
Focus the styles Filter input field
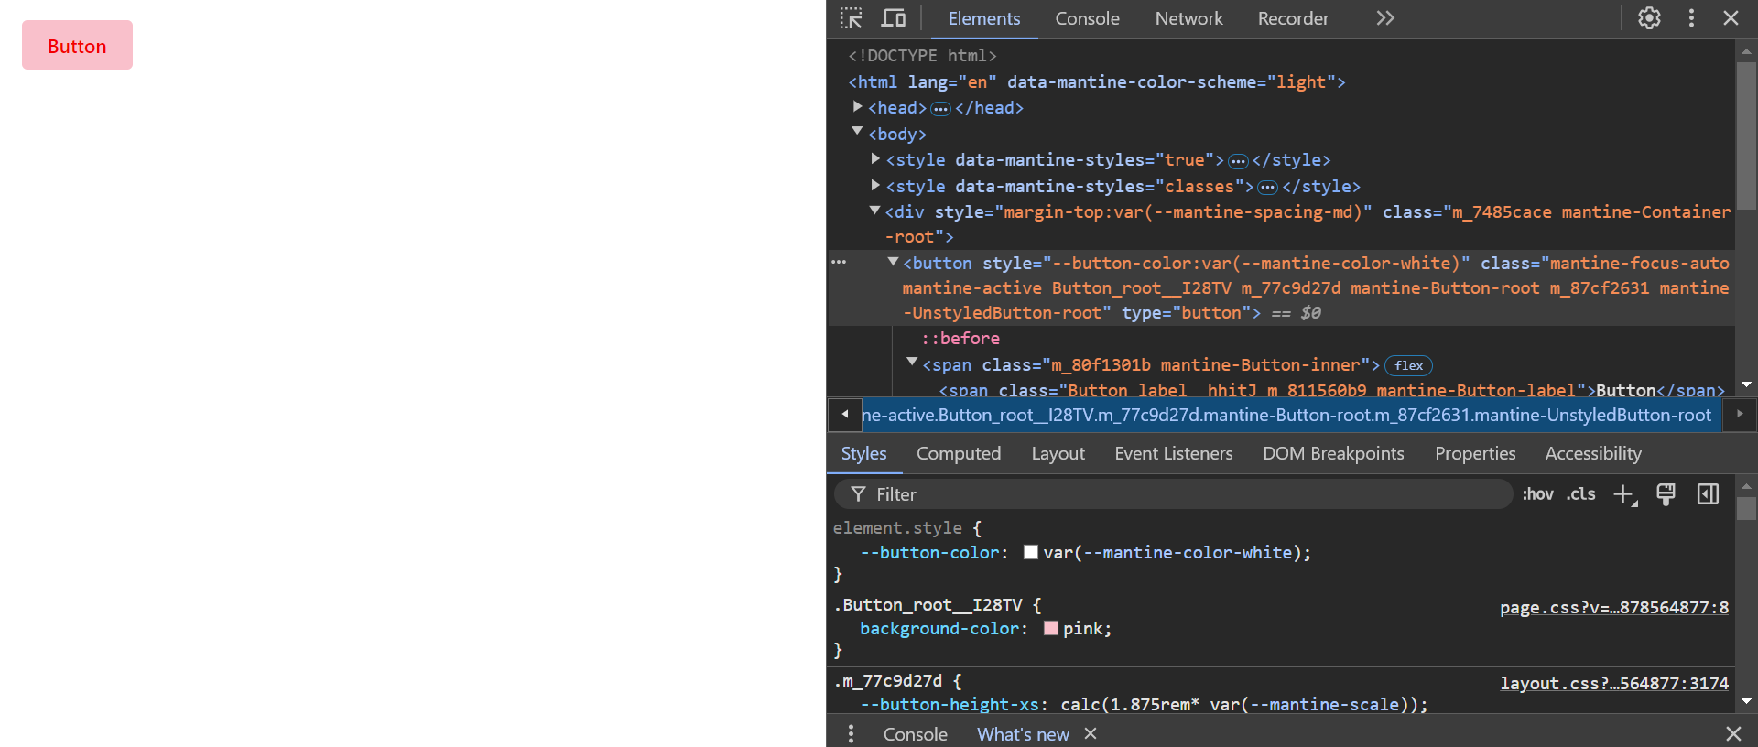1173,494
